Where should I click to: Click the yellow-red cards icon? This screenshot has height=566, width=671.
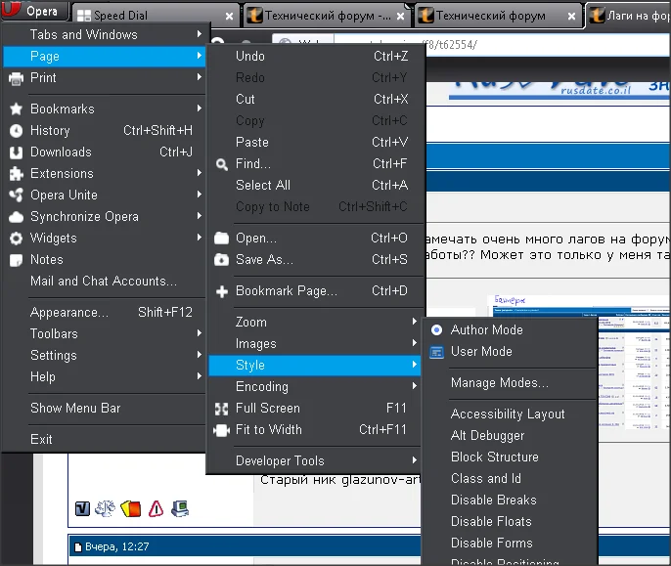pyautogui.click(x=131, y=508)
